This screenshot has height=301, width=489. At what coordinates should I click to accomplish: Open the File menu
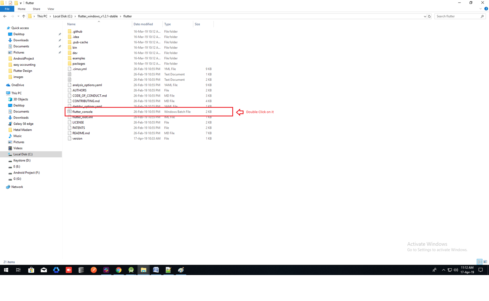coord(7,9)
